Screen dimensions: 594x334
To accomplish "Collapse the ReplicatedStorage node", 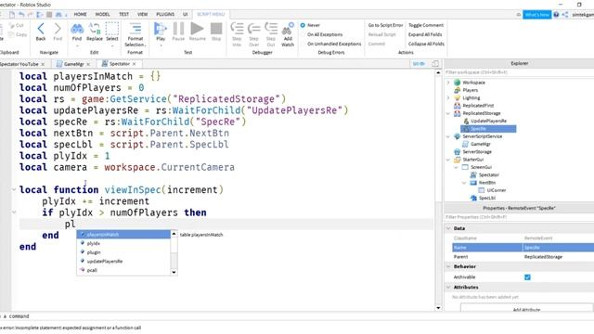I will tap(448, 113).
